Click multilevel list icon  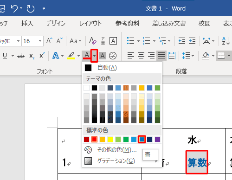162,41
